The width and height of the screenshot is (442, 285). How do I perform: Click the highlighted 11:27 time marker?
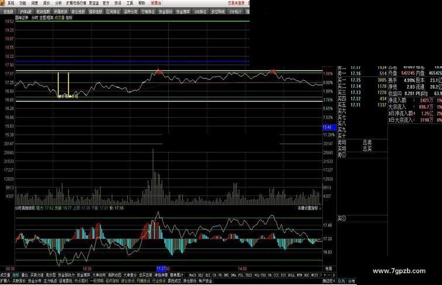(x=161, y=269)
